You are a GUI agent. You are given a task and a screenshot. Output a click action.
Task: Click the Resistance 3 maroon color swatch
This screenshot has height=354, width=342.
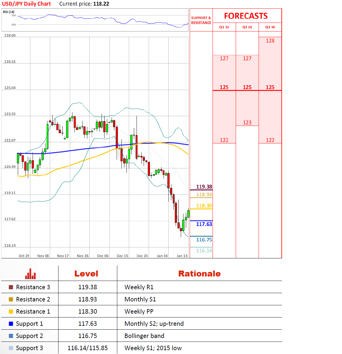point(11,287)
